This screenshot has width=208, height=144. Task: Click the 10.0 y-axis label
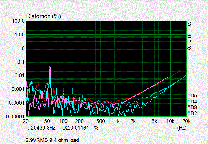[20, 35]
